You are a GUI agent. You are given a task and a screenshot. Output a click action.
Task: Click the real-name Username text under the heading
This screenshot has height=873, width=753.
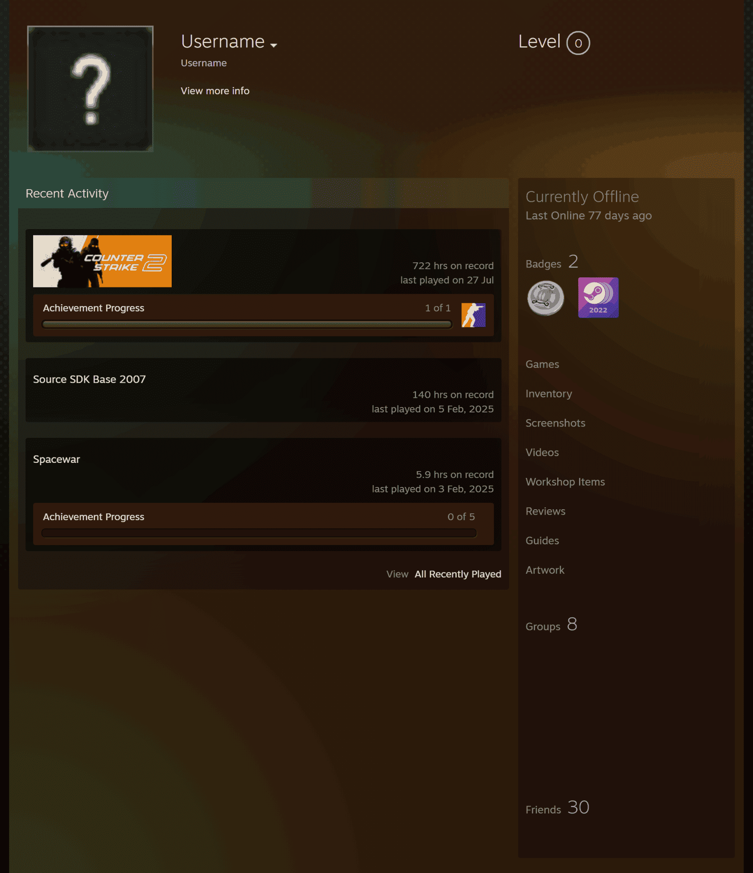coord(203,63)
